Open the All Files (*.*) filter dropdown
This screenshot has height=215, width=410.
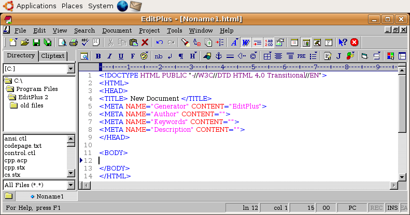click(70, 185)
